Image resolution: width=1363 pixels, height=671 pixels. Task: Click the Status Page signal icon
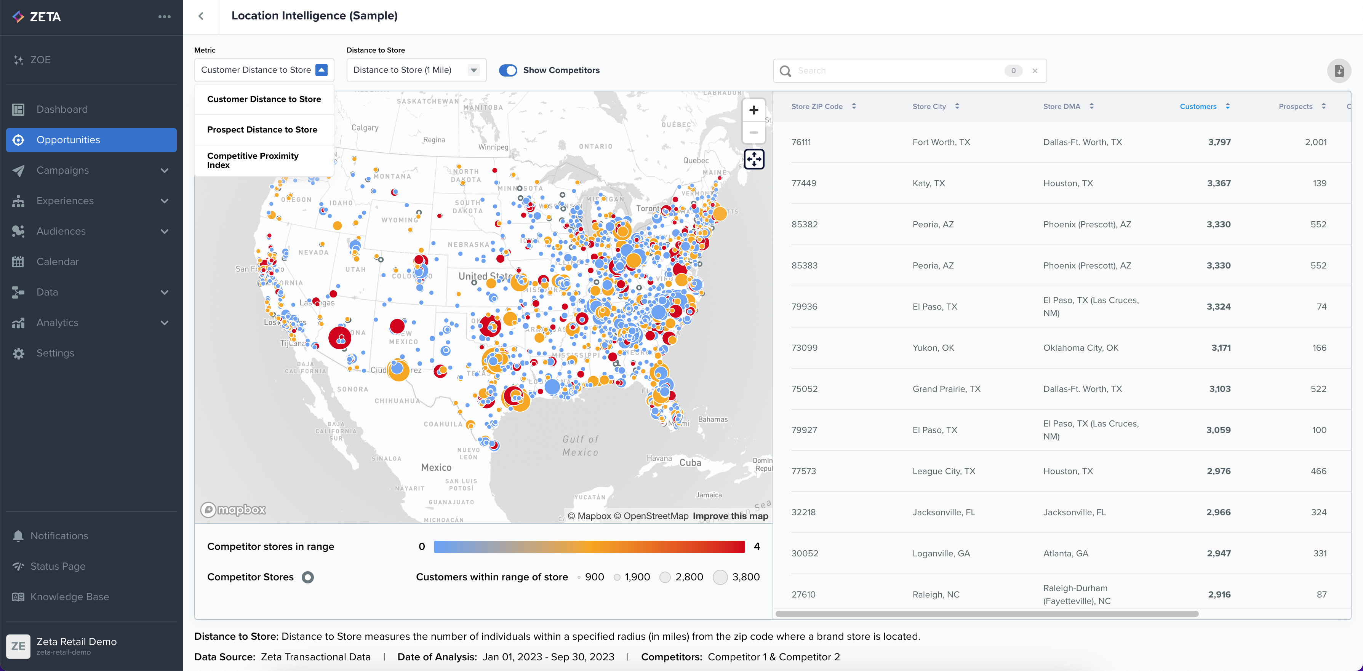pos(19,566)
